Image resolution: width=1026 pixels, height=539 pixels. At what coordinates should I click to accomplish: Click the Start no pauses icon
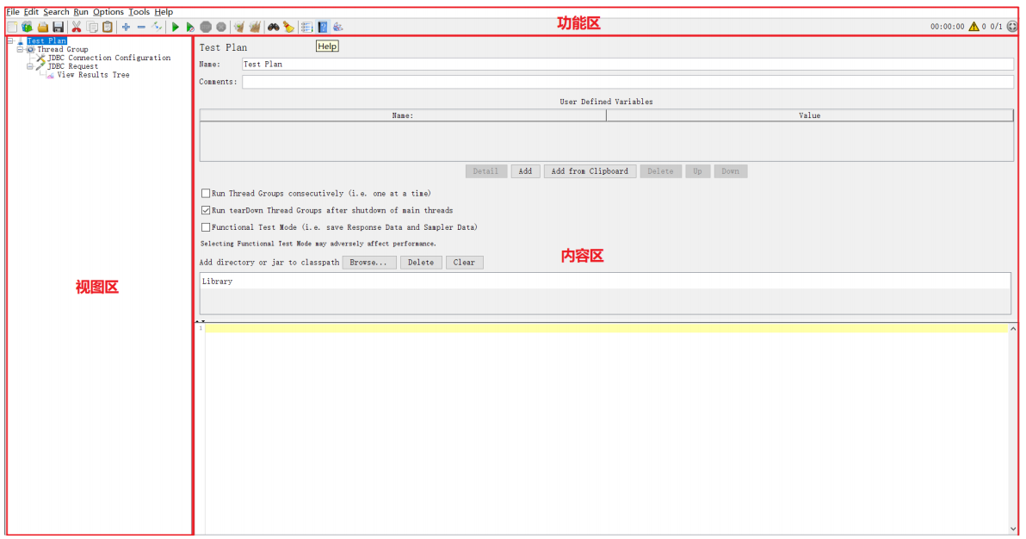click(189, 27)
